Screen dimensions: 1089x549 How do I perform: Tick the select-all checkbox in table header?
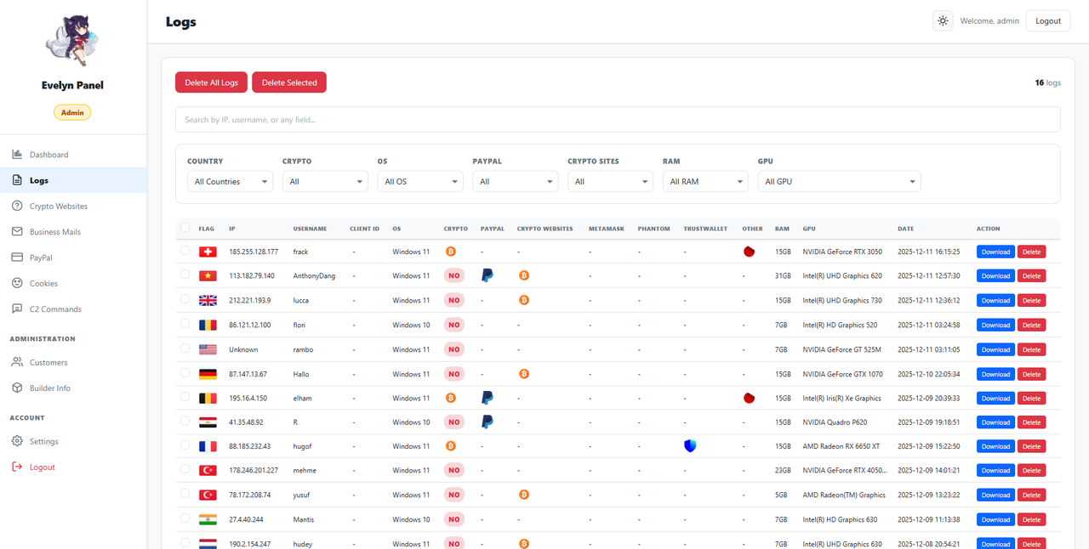(185, 228)
